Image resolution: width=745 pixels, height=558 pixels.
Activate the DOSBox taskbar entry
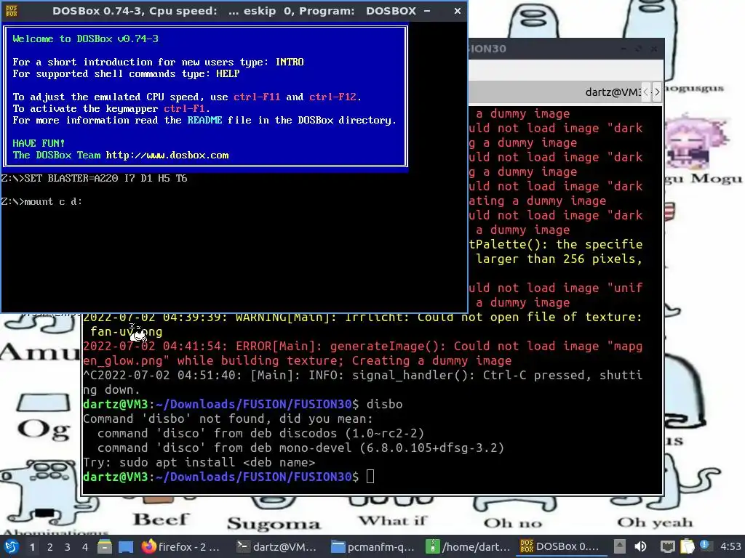click(559, 546)
